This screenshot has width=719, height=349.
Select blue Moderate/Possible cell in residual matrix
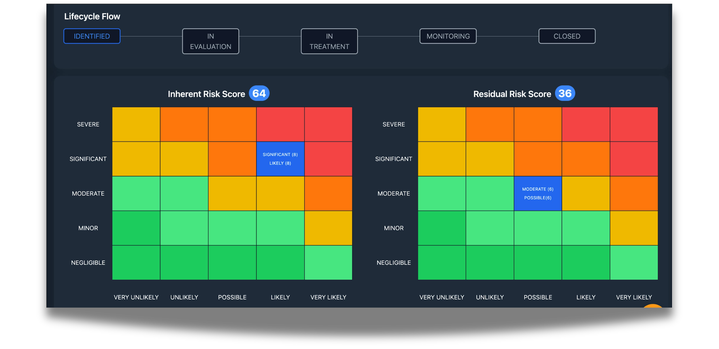[538, 193]
